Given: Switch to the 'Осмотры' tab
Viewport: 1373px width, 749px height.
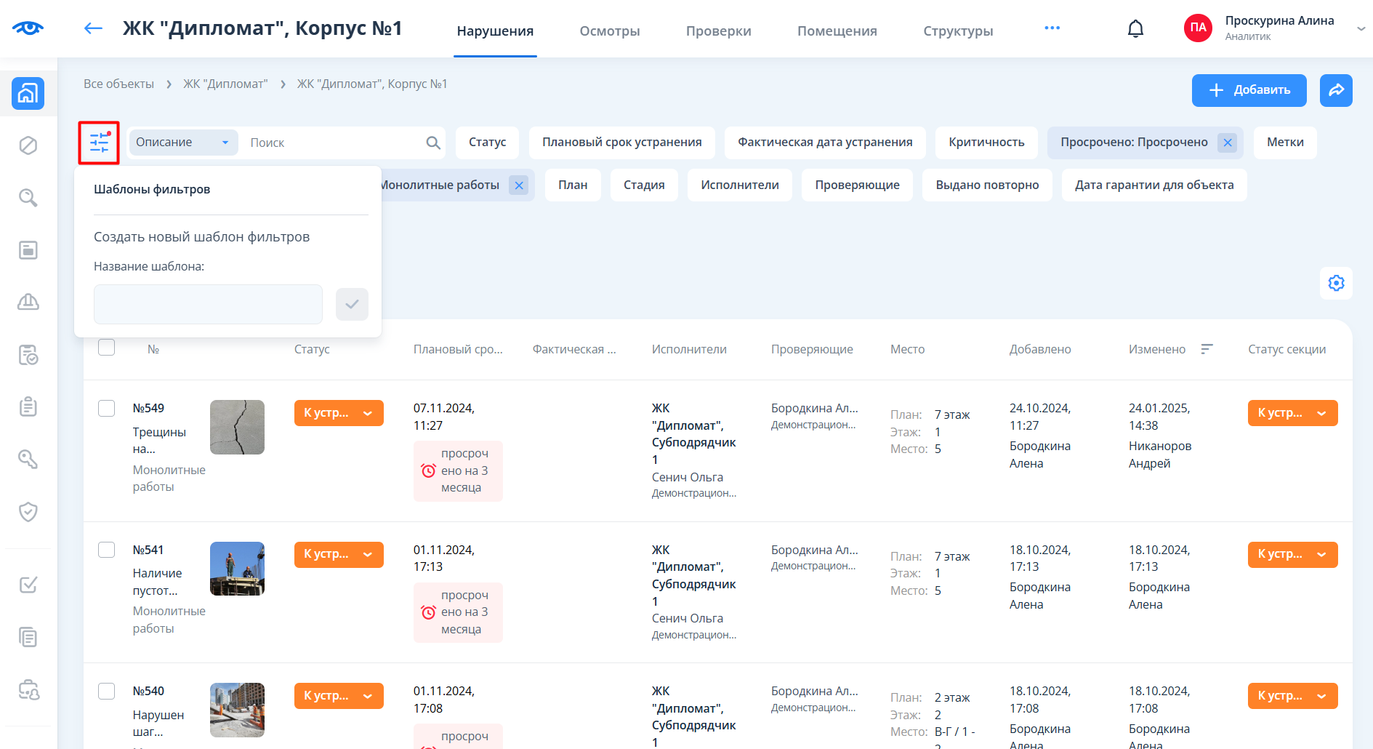Looking at the screenshot, I should coord(609,31).
